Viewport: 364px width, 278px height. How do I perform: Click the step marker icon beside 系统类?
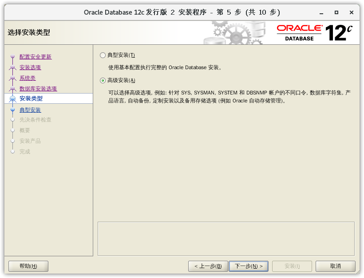(12, 78)
